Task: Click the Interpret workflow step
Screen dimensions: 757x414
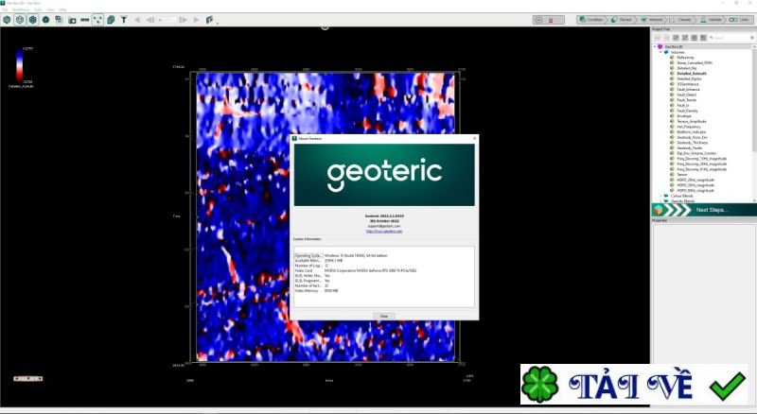Action: click(x=652, y=20)
